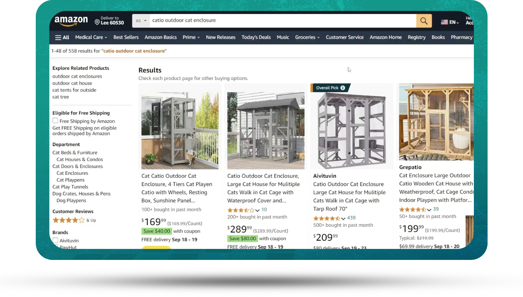Open the hamburger All menu
The width and height of the screenshot is (523, 297).
62,37
